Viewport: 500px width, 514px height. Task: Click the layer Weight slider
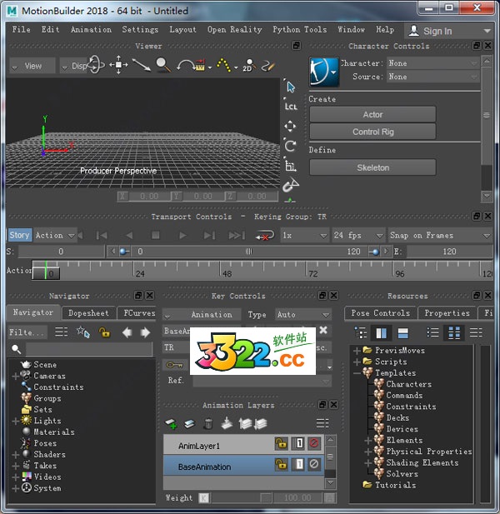(x=242, y=498)
